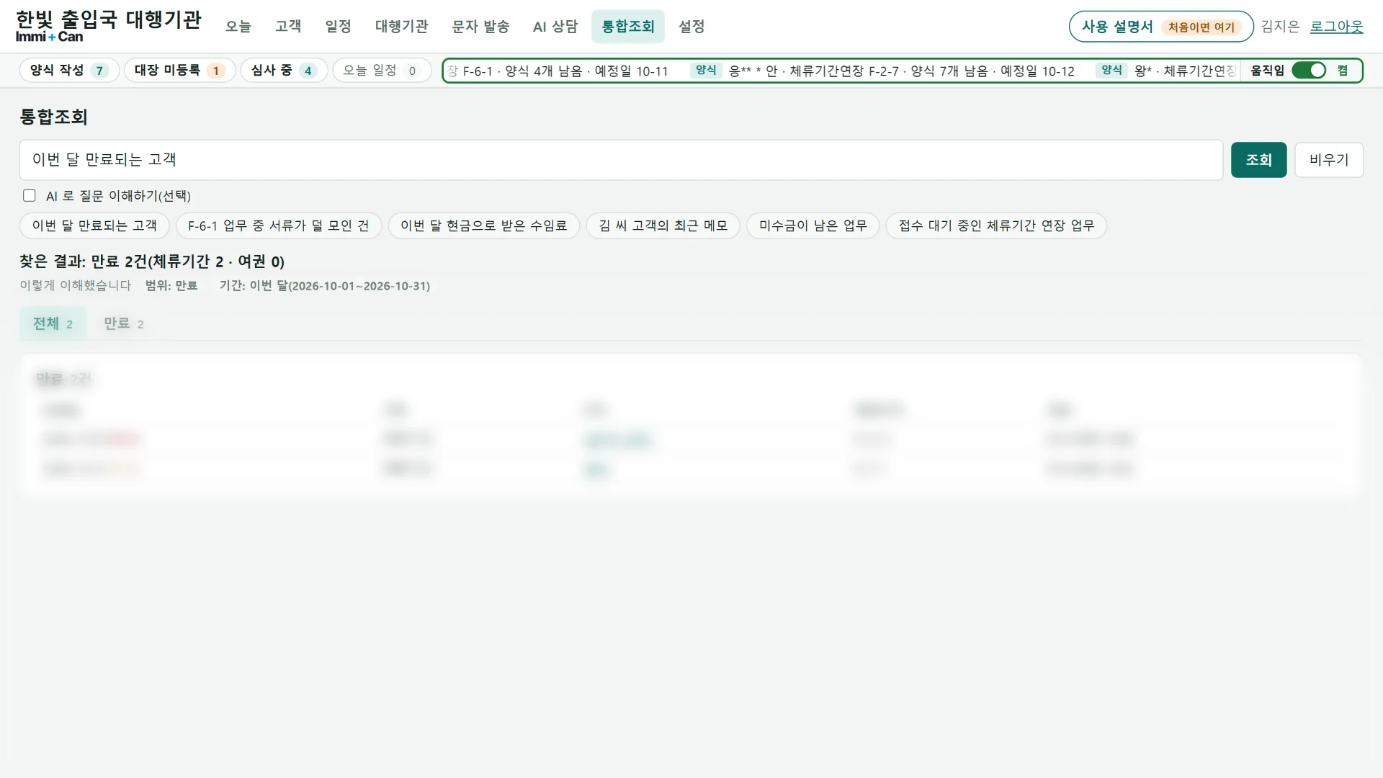The height and width of the screenshot is (778, 1383).
Task: Choose suggestion 이번 달 만료되는 고객
Action: pos(94,225)
